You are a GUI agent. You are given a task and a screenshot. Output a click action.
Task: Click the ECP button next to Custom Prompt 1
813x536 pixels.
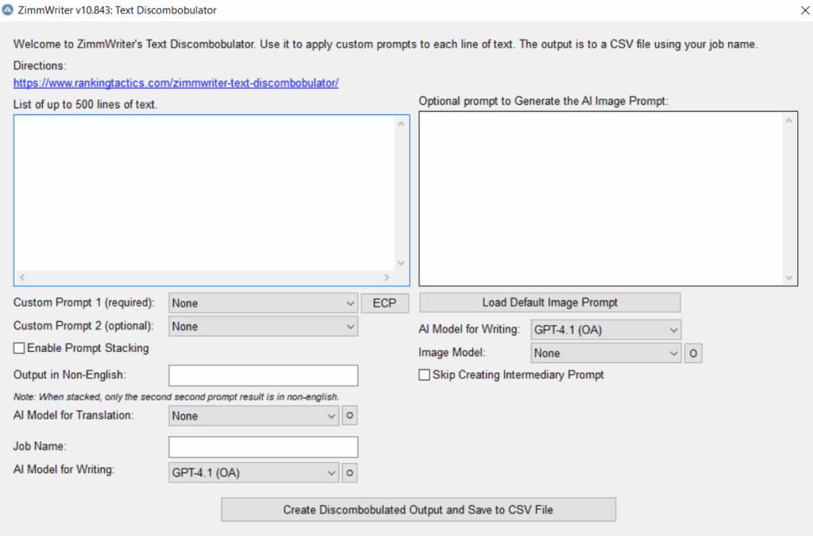tap(385, 303)
